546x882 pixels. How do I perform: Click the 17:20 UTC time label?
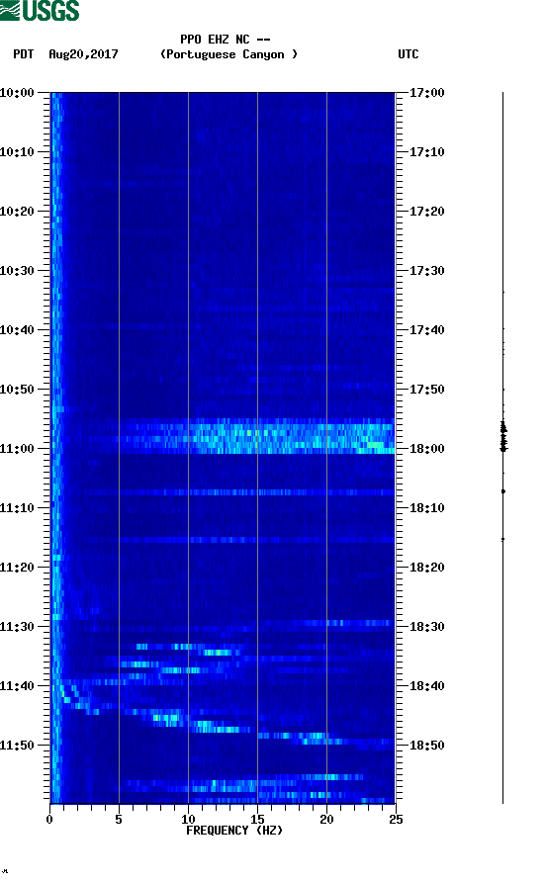pyautogui.click(x=426, y=212)
